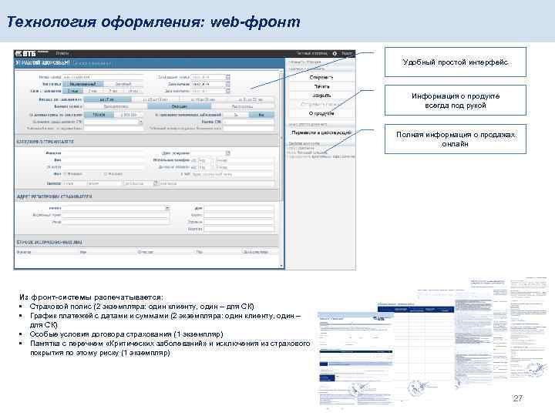Click Закрыть button in right panel
Viewport: 555px width, 416px height.
click(321, 96)
